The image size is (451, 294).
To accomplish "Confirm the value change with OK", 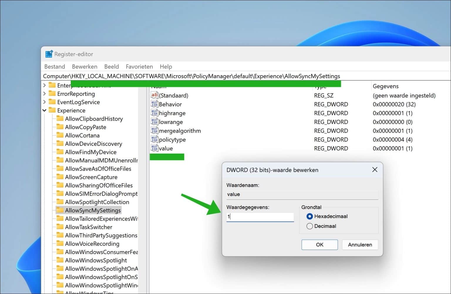I will (x=319, y=244).
